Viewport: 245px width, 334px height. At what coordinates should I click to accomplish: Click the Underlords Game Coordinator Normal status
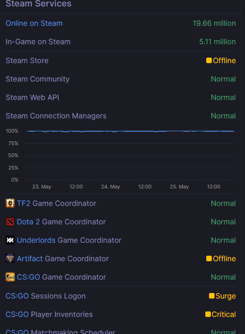point(223,240)
